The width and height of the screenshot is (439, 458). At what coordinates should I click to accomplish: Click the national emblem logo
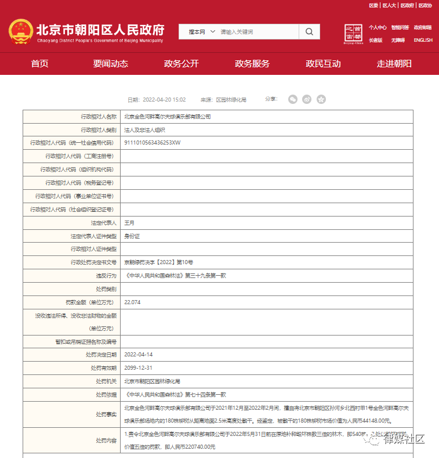tap(21, 32)
